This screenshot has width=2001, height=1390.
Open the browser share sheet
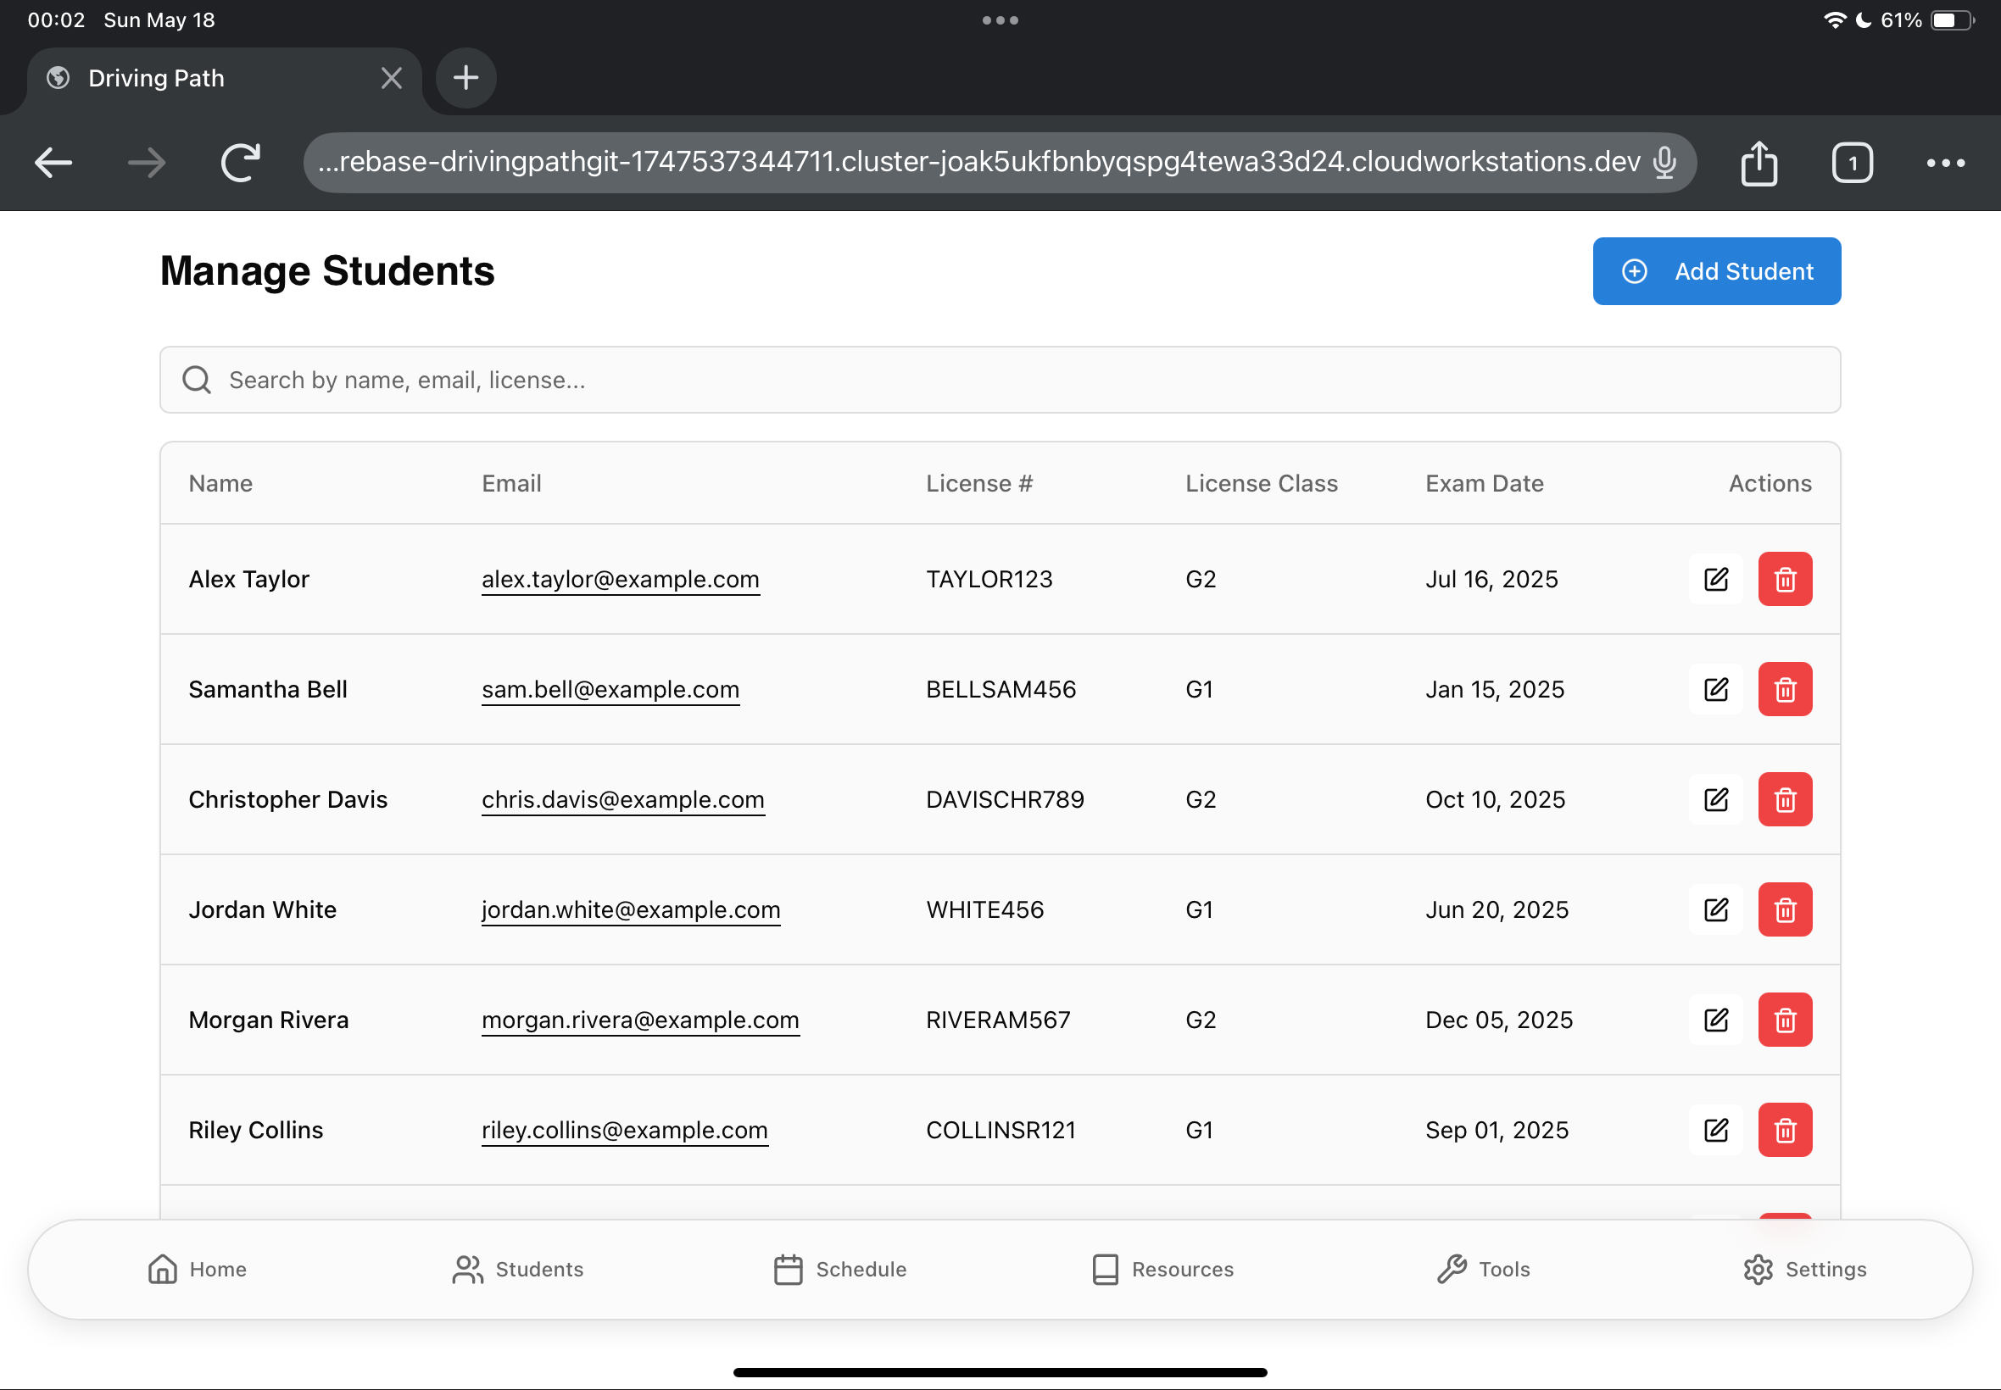[x=1760, y=162]
